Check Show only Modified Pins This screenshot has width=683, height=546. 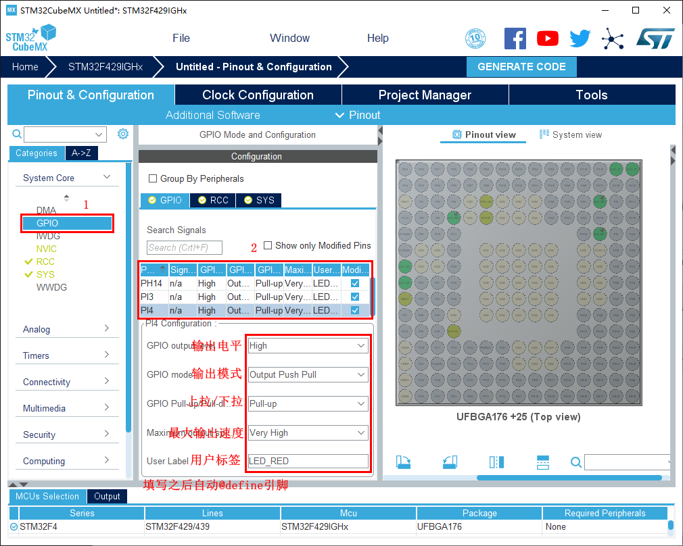point(268,246)
